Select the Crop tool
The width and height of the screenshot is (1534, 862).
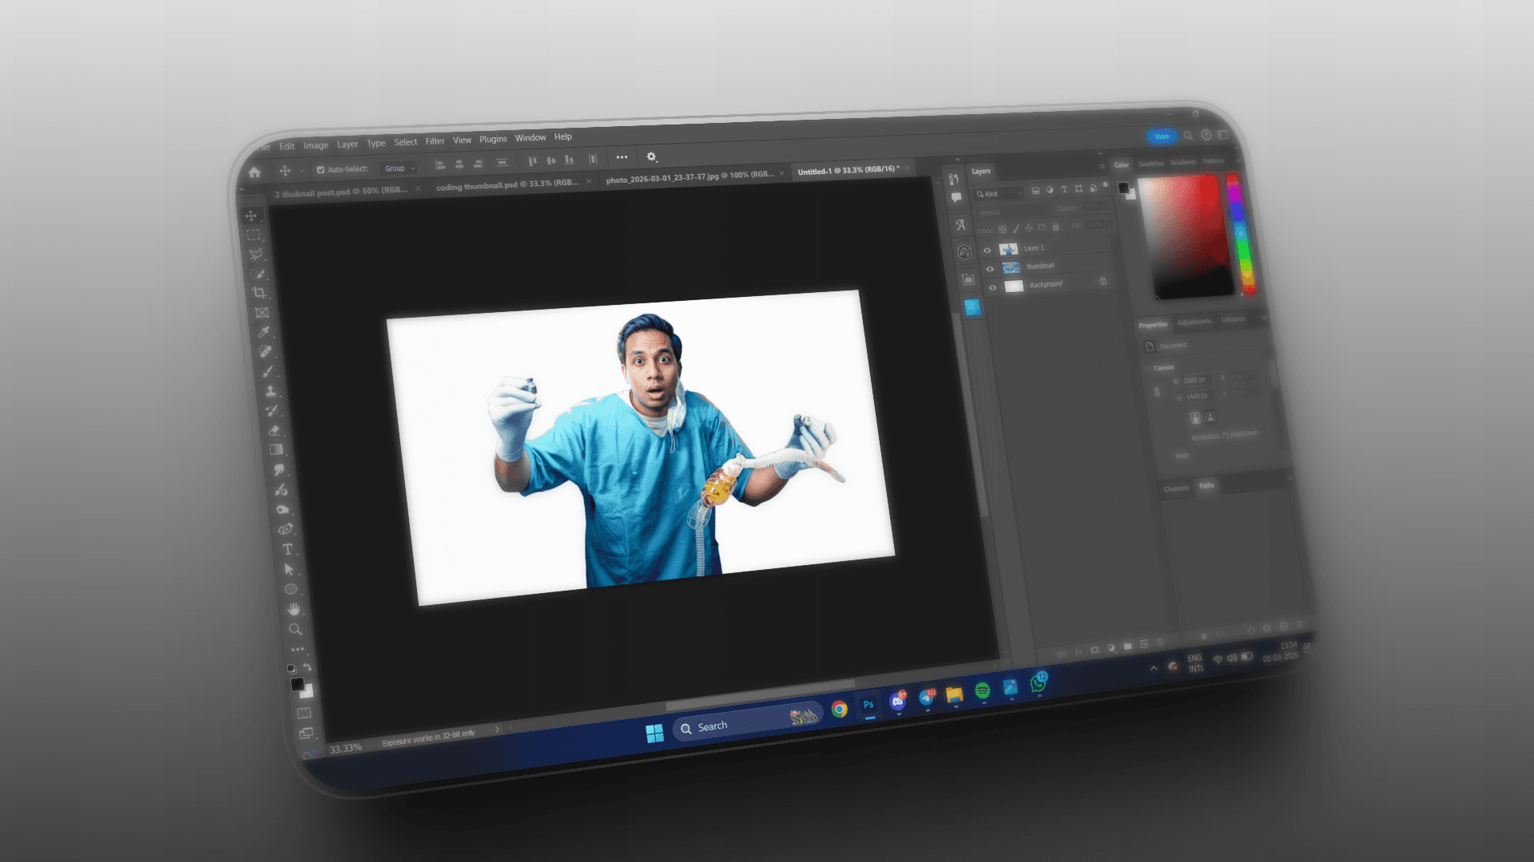(259, 293)
